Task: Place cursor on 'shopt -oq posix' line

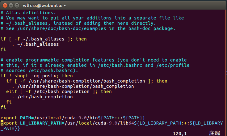Action: click(36, 76)
